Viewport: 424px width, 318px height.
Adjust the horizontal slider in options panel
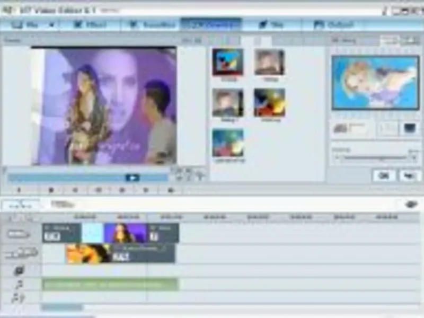click(x=375, y=158)
